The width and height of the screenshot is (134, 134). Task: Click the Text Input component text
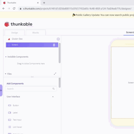[17, 120]
